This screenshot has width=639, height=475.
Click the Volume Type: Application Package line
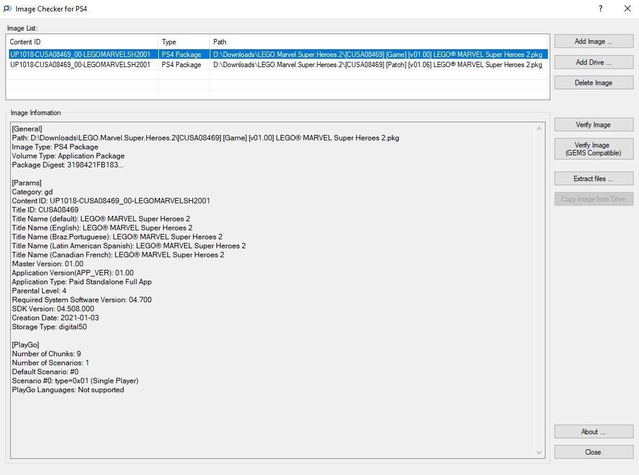pyautogui.click(x=68, y=156)
